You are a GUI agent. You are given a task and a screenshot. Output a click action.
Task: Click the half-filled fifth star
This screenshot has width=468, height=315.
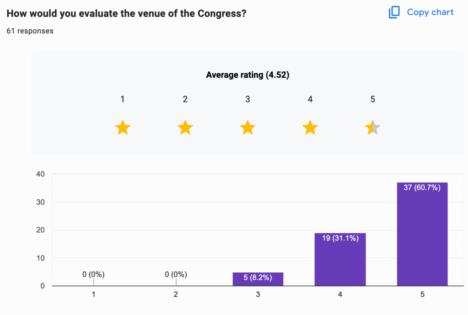click(372, 128)
